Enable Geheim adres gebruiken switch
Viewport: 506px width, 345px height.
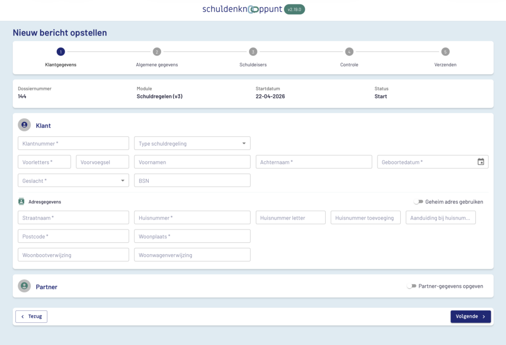pyautogui.click(x=419, y=202)
